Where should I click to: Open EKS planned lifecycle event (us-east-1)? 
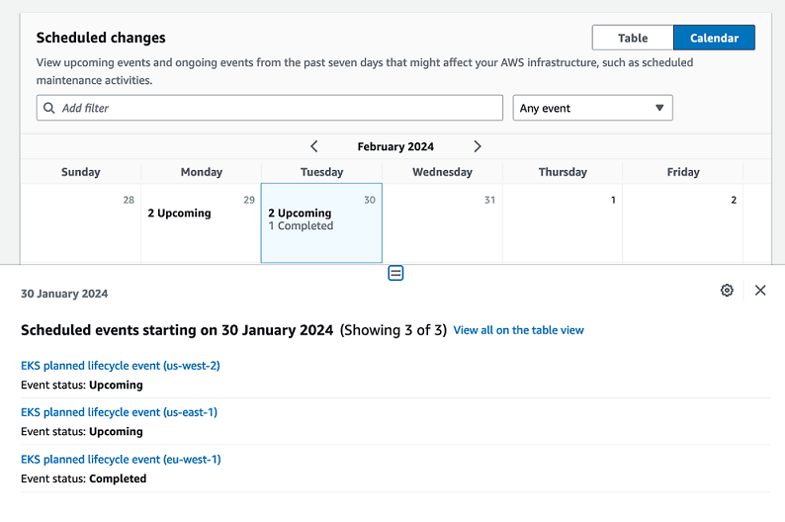click(x=119, y=412)
